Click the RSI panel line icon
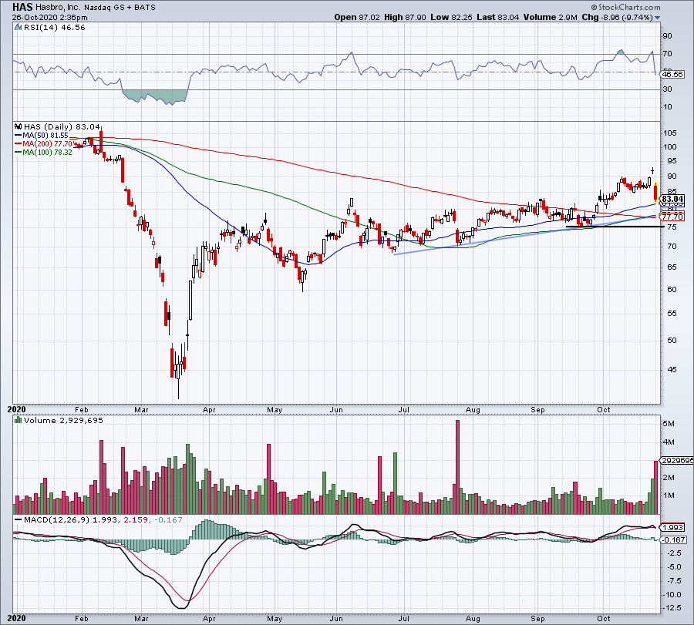Screen dimensions: 694x625 pyautogui.click(x=18, y=28)
